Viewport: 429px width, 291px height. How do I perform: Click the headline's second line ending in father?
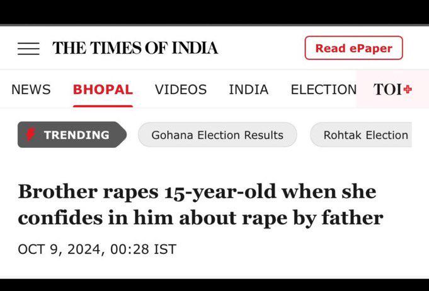click(200, 218)
